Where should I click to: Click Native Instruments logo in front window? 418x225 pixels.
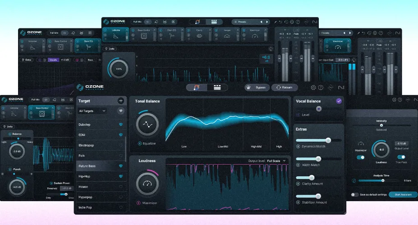(x=341, y=87)
